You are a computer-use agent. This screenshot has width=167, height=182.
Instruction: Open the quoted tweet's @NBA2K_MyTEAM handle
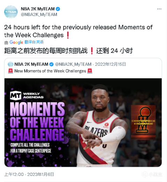pyautogui.click(x=73, y=64)
